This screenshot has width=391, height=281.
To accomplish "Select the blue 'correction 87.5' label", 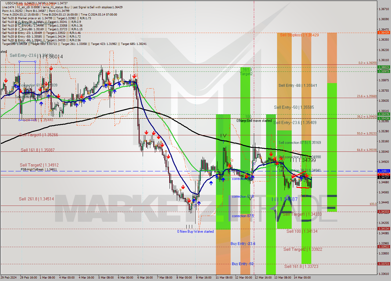I will click(x=243, y=216).
